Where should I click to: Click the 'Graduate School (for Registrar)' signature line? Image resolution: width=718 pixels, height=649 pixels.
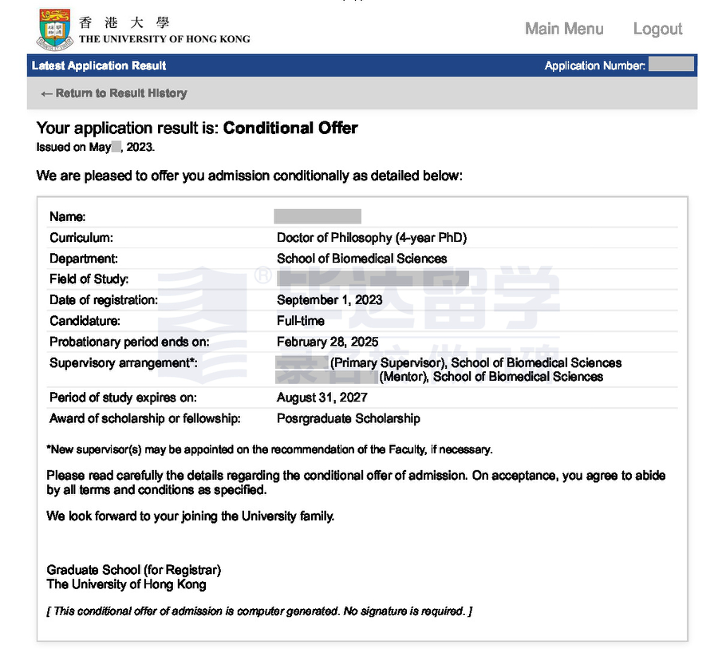[134, 570]
